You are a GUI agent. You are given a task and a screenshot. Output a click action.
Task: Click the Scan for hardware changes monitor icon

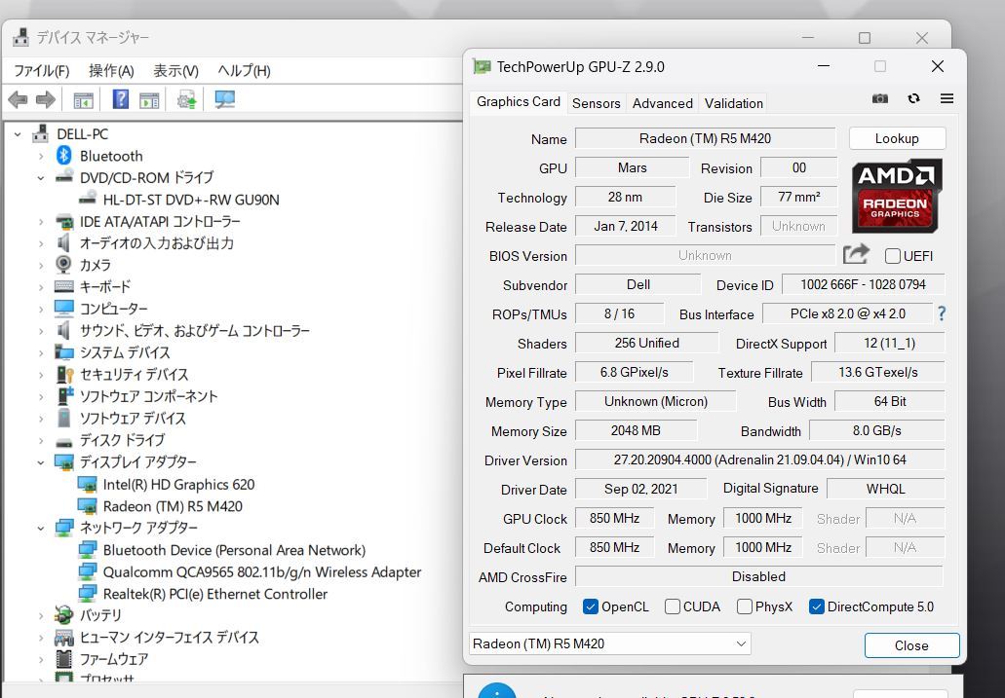224,99
